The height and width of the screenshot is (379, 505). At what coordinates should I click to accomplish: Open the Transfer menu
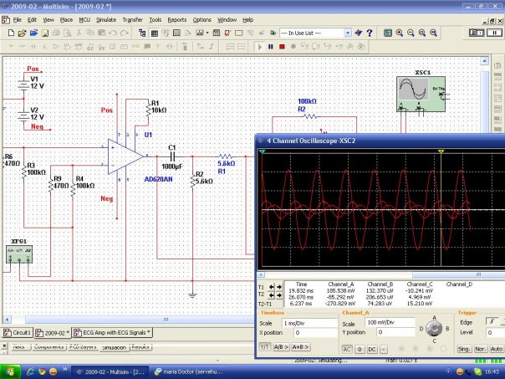(132, 20)
